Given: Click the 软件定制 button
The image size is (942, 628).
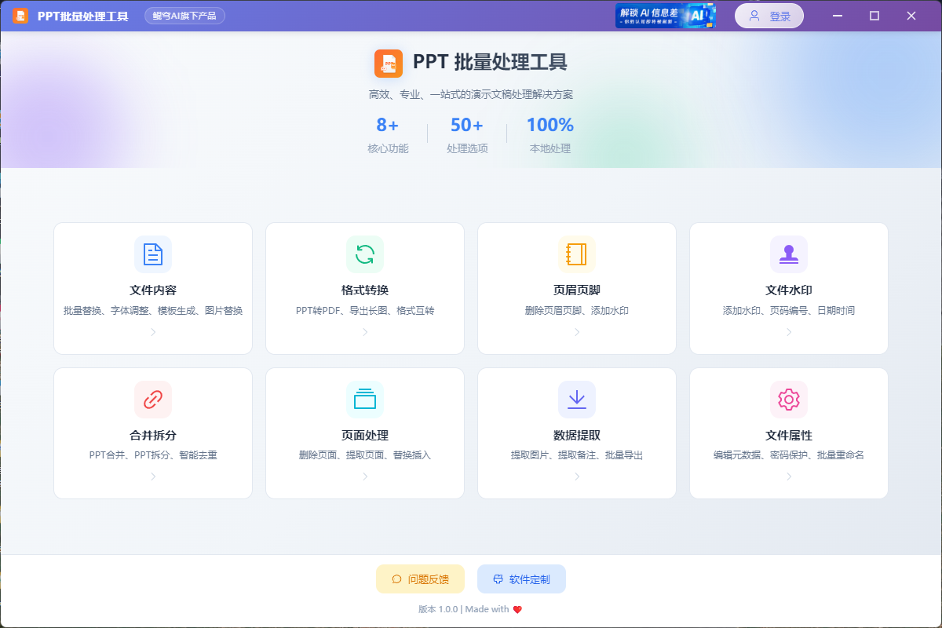Looking at the screenshot, I should coord(521,579).
